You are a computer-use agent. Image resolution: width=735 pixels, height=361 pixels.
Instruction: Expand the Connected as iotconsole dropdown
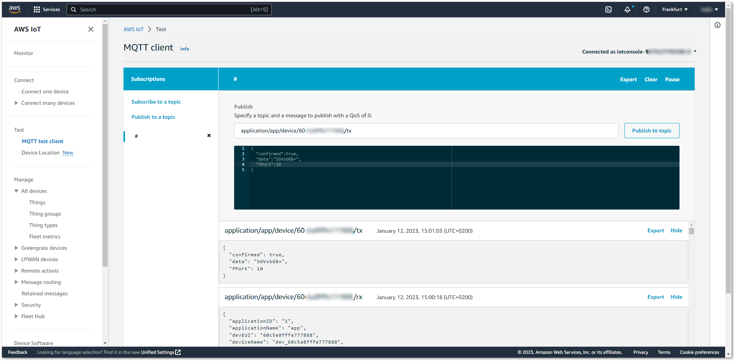[695, 51]
